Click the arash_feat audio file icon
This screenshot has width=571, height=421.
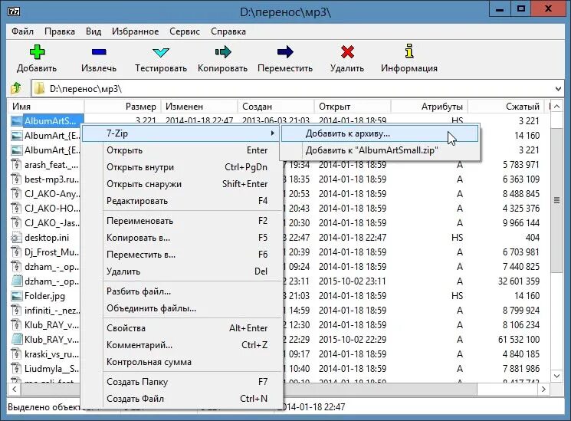(x=16, y=165)
